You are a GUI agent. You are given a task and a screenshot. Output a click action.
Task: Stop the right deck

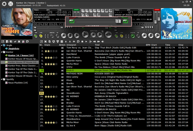[x=144, y=36]
